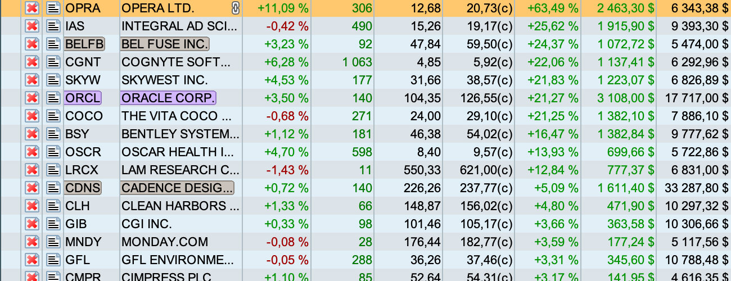Open the document icon for BSY
The height and width of the screenshot is (281, 731).
pos(53,134)
